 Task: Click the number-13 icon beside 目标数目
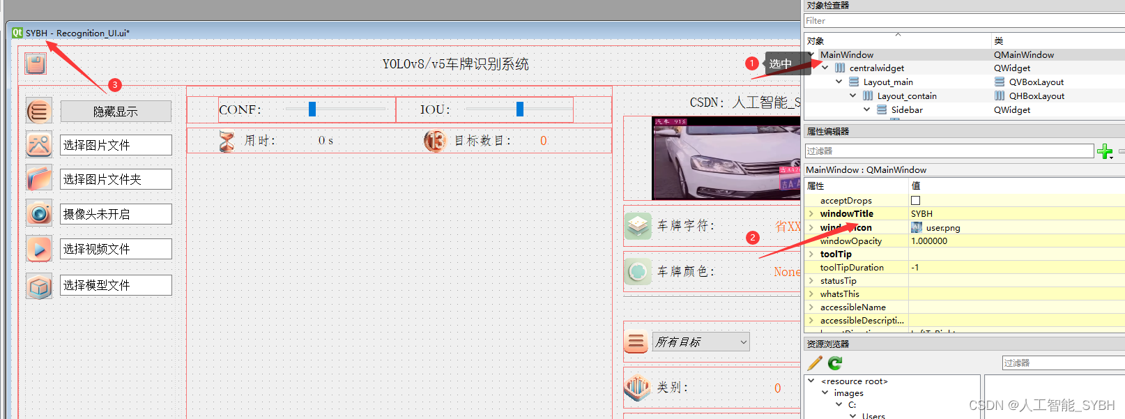click(x=435, y=141)
